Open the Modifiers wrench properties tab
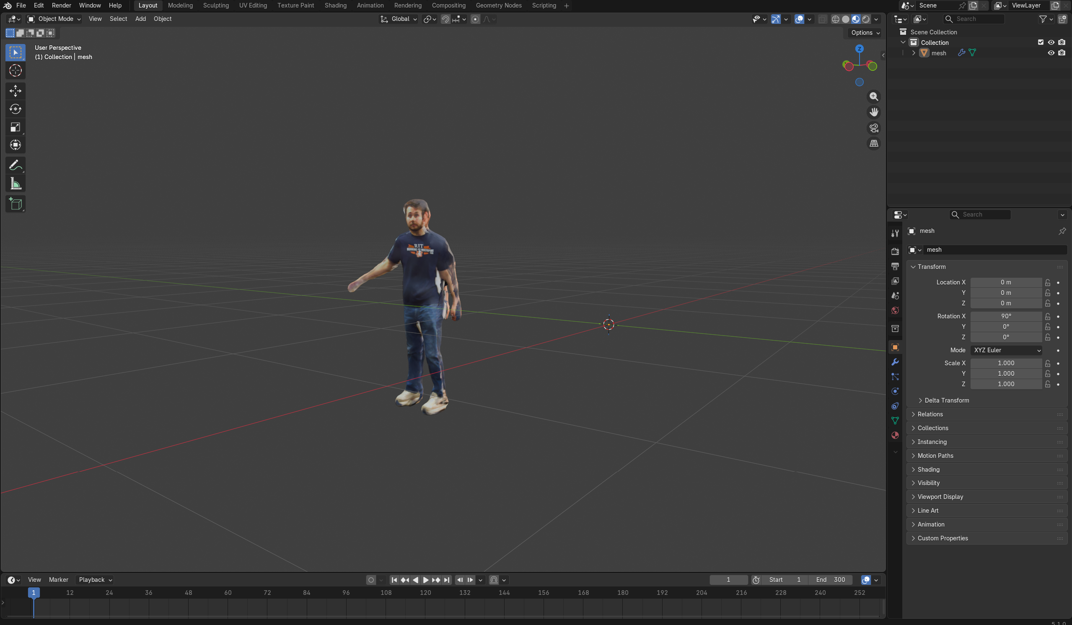 point(895,362)
